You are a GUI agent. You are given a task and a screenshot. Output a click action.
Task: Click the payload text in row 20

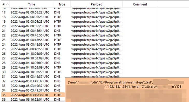click(96, 26)
